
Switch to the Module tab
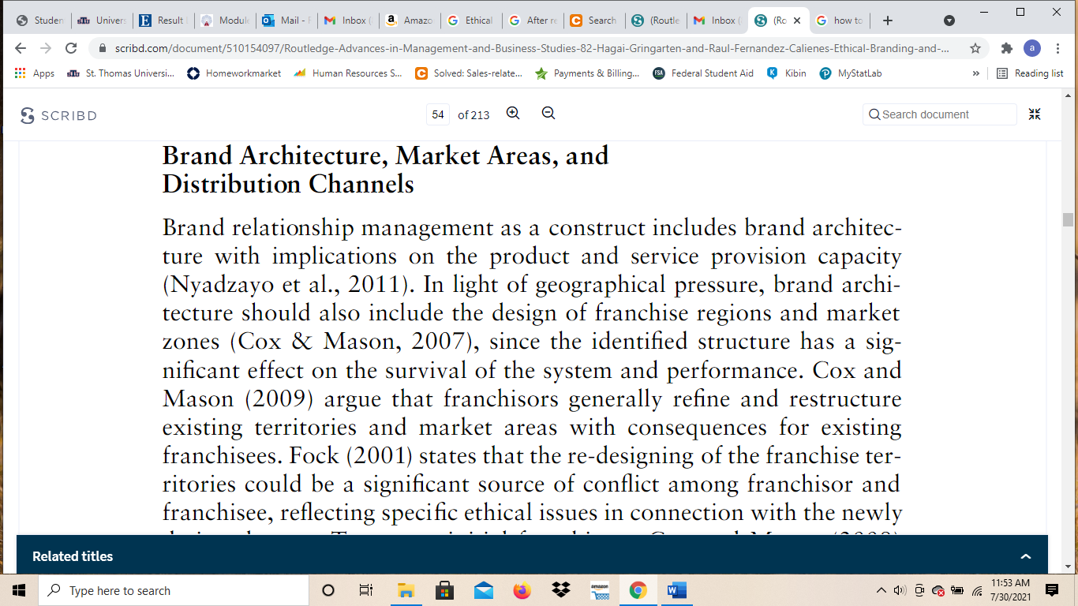tap(224, 21)
